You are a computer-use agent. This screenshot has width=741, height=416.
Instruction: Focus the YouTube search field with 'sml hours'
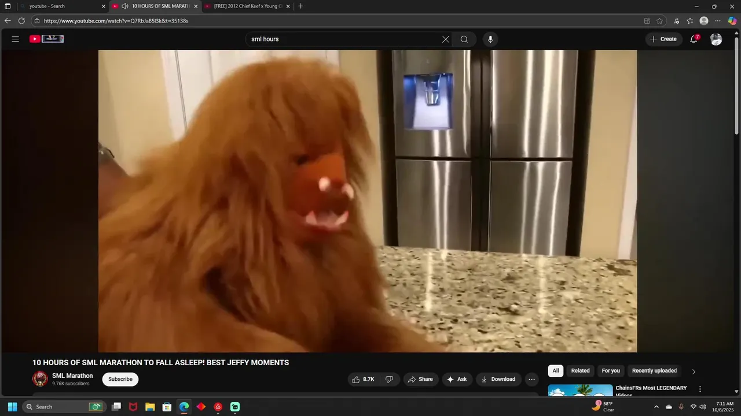[344, 39]
